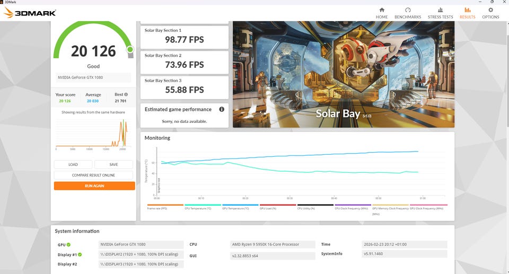Toggle GPU Memory Clock Frequency legend swatch
This screenshot has width=509, height=274.
pyautogui.click(x=391, y=205)
